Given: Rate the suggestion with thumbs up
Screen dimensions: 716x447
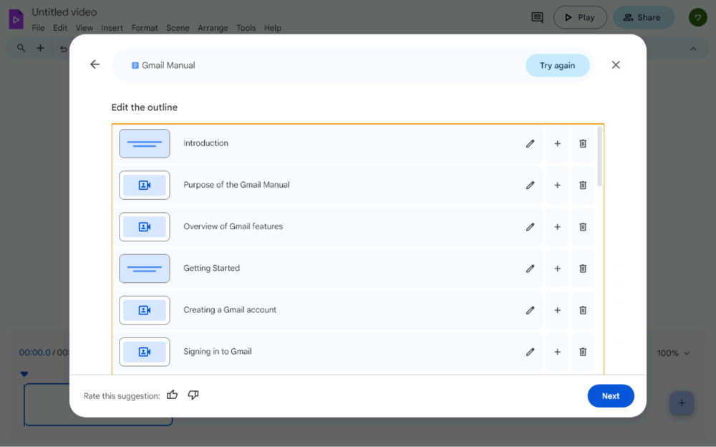Looking at the screenshot, I should point(172,395).
